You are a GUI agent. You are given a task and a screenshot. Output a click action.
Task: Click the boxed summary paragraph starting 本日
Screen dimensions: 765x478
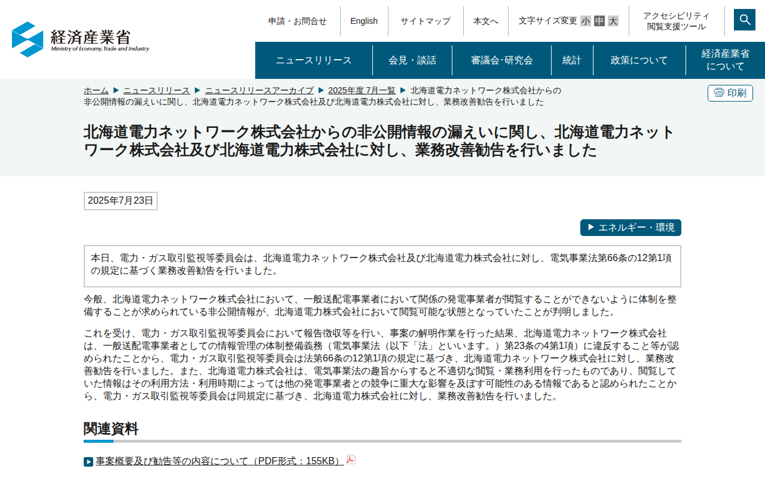(382, 266)
